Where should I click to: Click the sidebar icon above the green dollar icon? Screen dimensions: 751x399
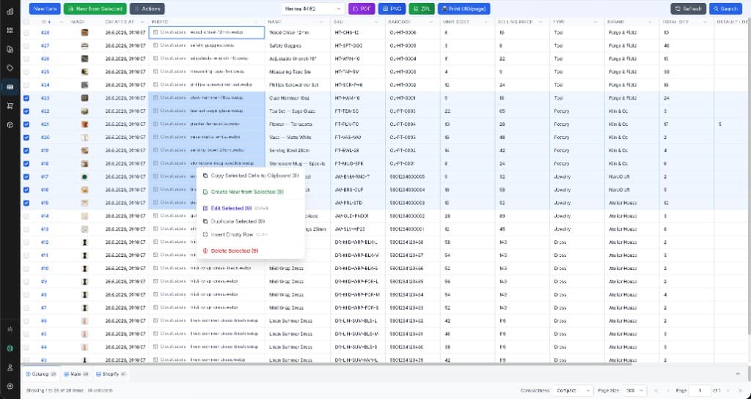[x=10, y=329]
